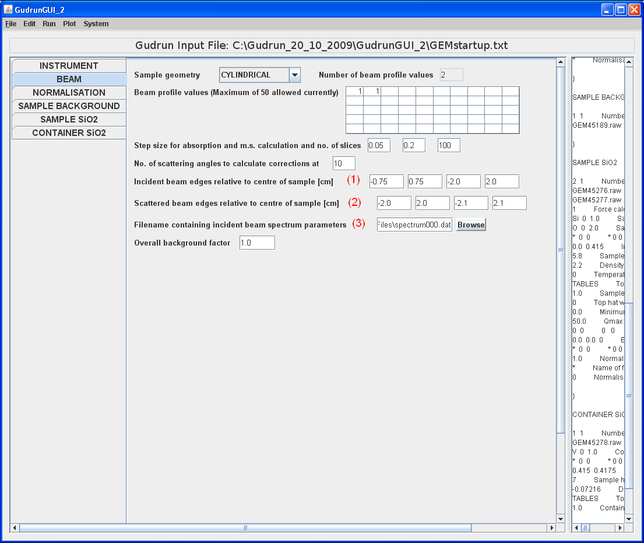Switch to the INSTRUMENT tab
644x543 pixels.
pyautogui.click(x=69, y=66)
